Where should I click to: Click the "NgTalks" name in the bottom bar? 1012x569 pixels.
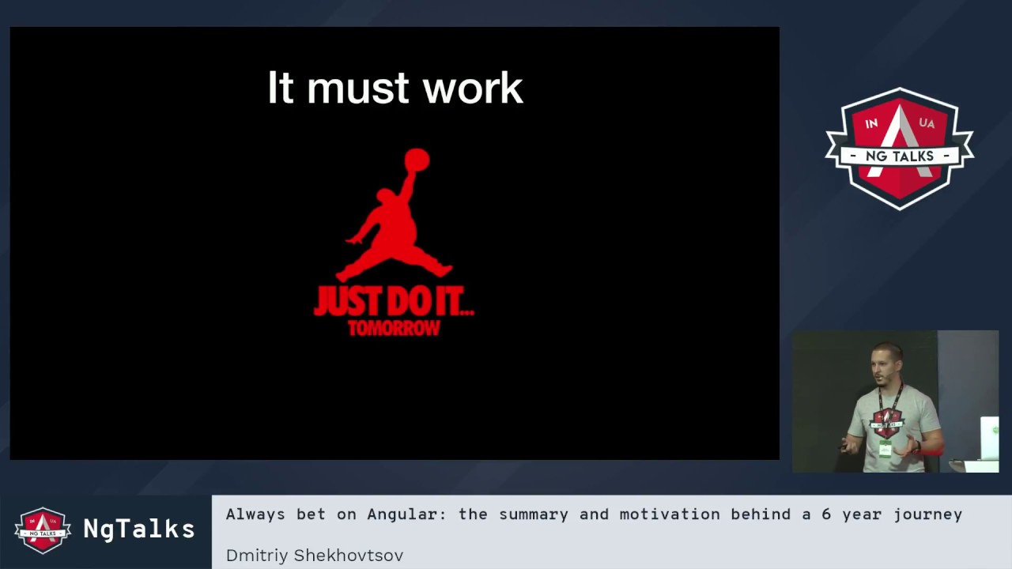click(x=139, y=529)
